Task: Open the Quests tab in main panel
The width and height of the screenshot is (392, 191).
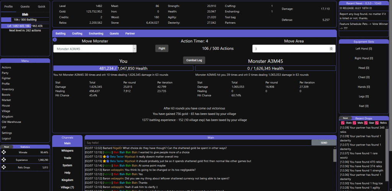Action: [114, 34]
